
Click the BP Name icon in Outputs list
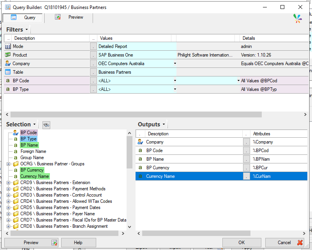(x=140, y=159)
